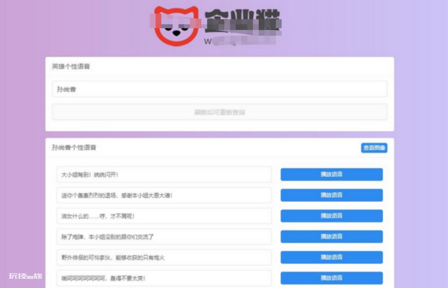Select the 感谢本小姐大恩大德 text field
Screen dimensions: 448x288
click(x=164, y=195)
